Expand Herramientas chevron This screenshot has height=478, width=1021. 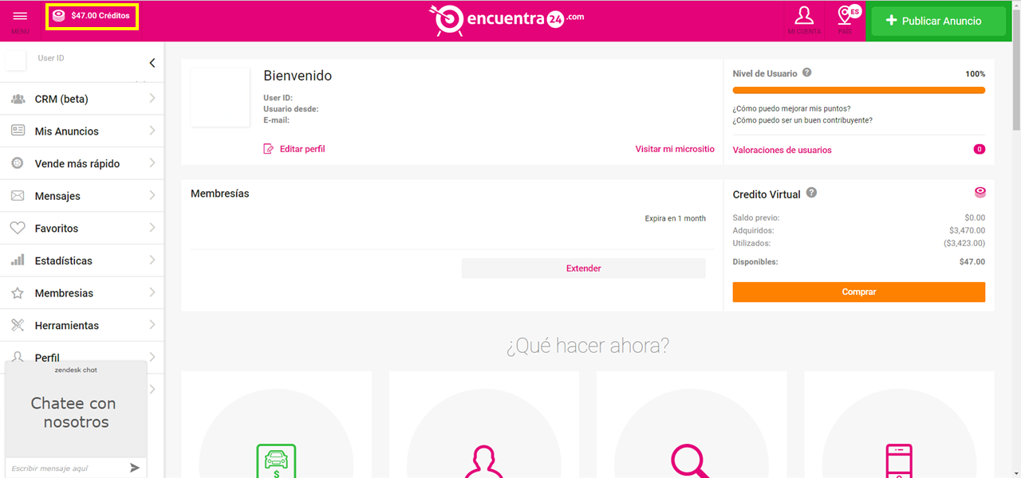(x=152, y=325)
